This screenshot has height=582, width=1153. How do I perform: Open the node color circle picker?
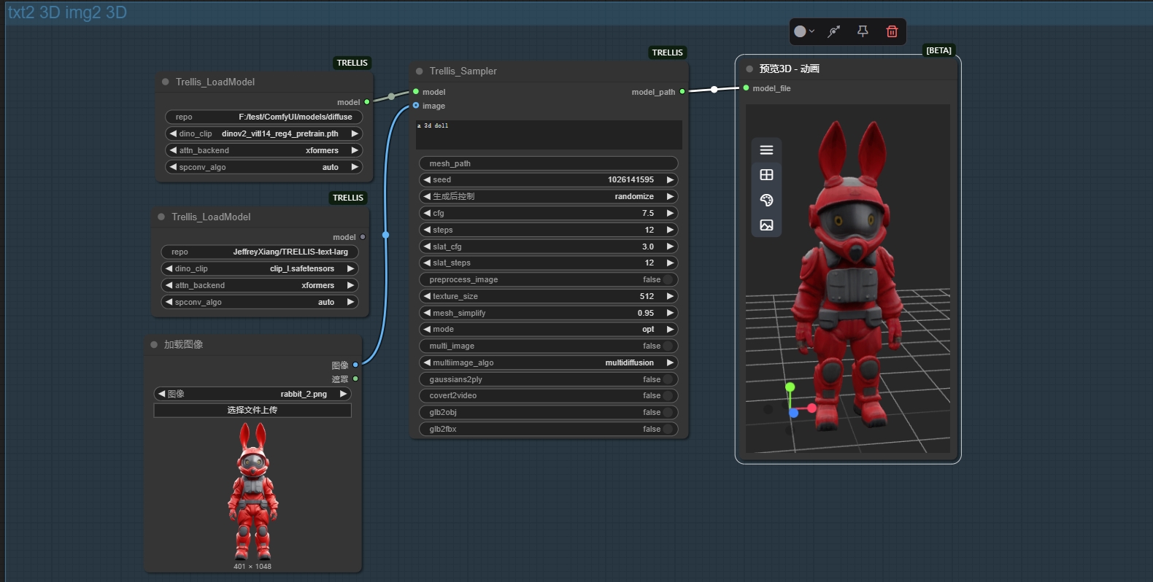(x=804, y=31)
